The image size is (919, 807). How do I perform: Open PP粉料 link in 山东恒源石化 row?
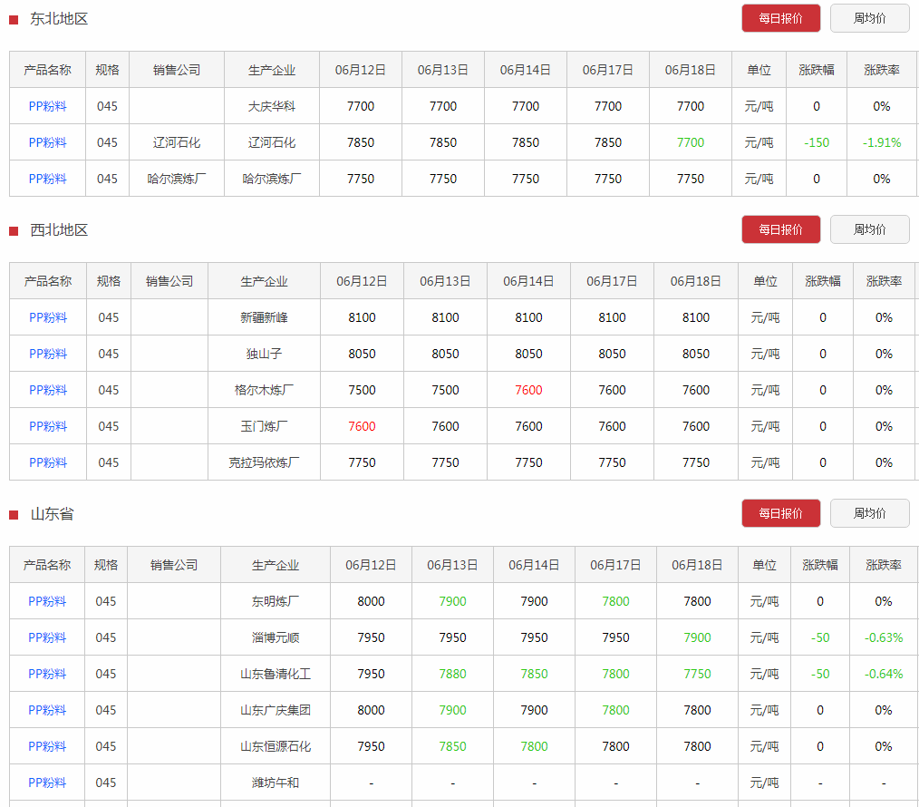[47, 746]
